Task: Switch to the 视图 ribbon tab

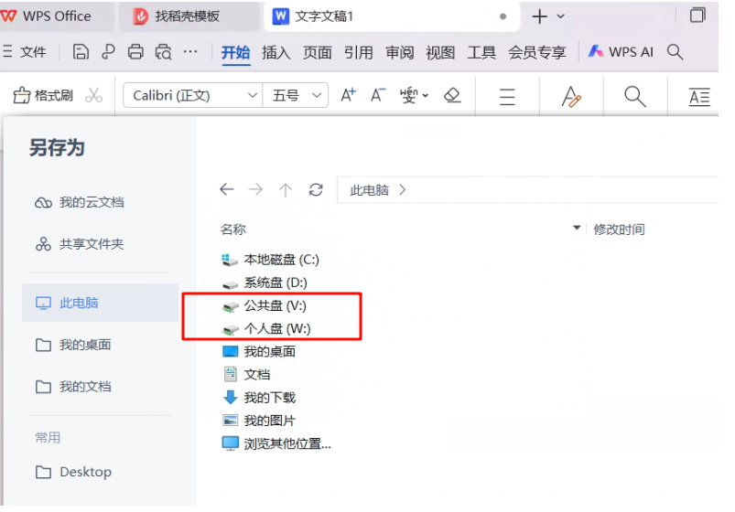Action: pyautogui.click(x=440, y=52)
